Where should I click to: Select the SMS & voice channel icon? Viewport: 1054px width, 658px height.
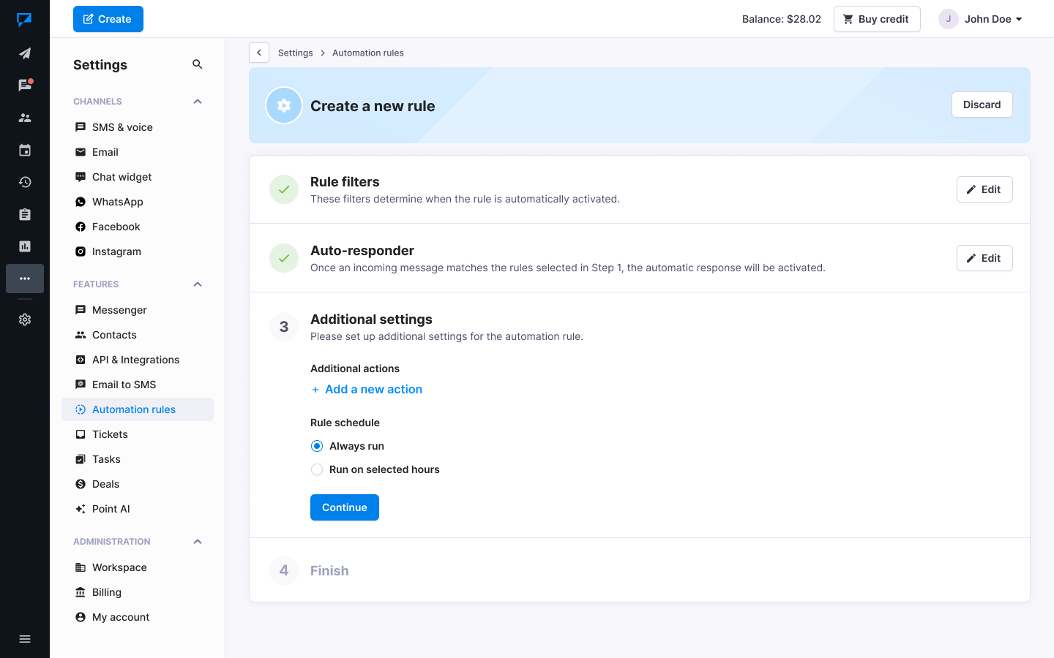(x=81, y=126)
